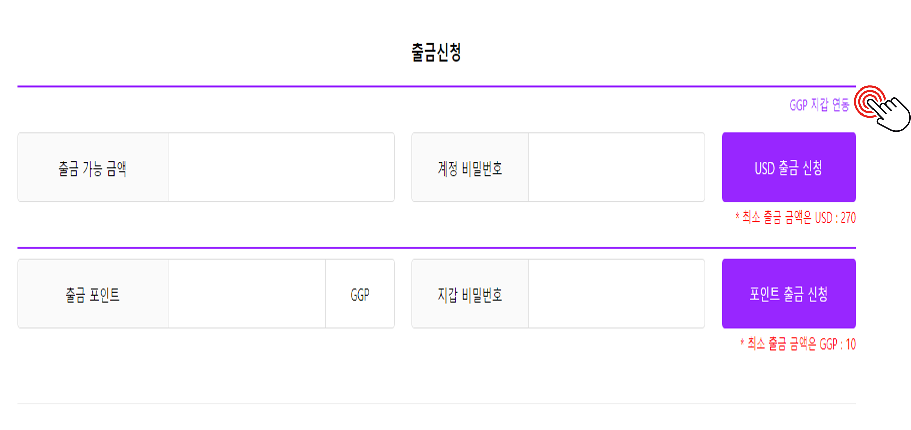911x430 pixels.
Task: Click the gray divider line at bottom
Action: coord(436,403)
